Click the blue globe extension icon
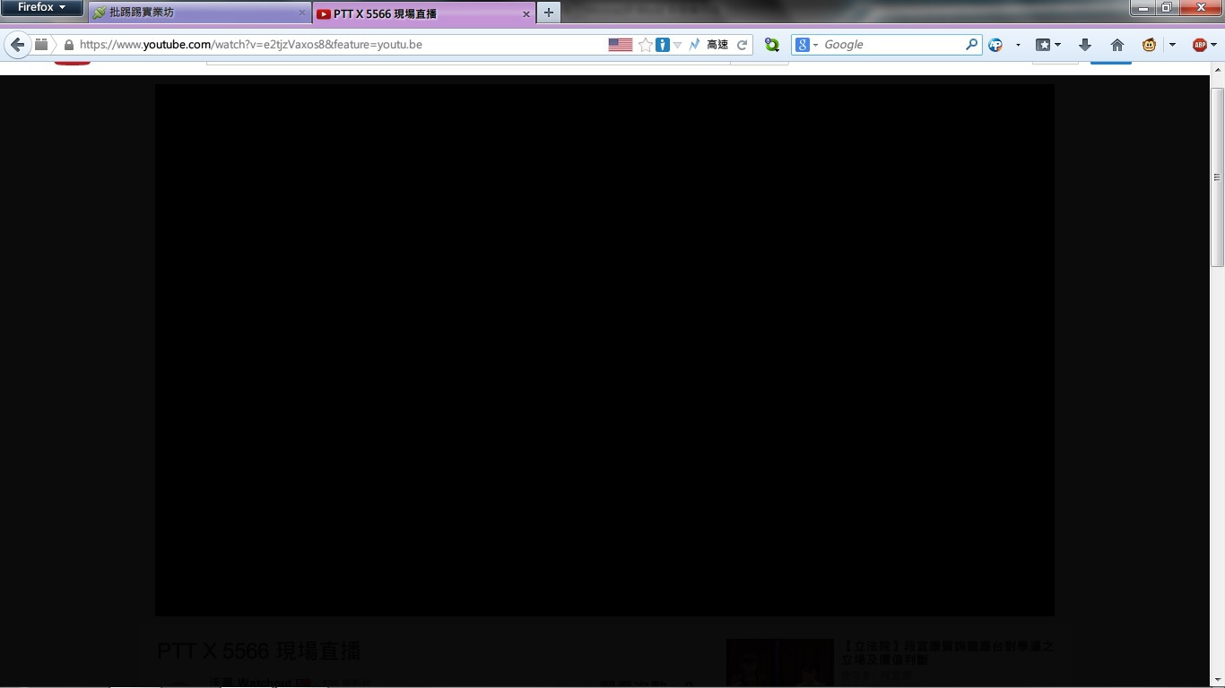 coord(995,45)
